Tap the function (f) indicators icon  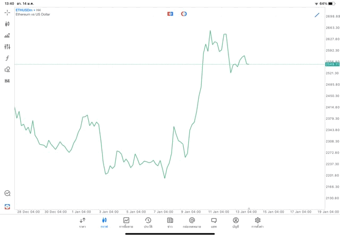point(7,58)
